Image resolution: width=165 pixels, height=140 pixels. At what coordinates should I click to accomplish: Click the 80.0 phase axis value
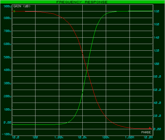(157, 77)
